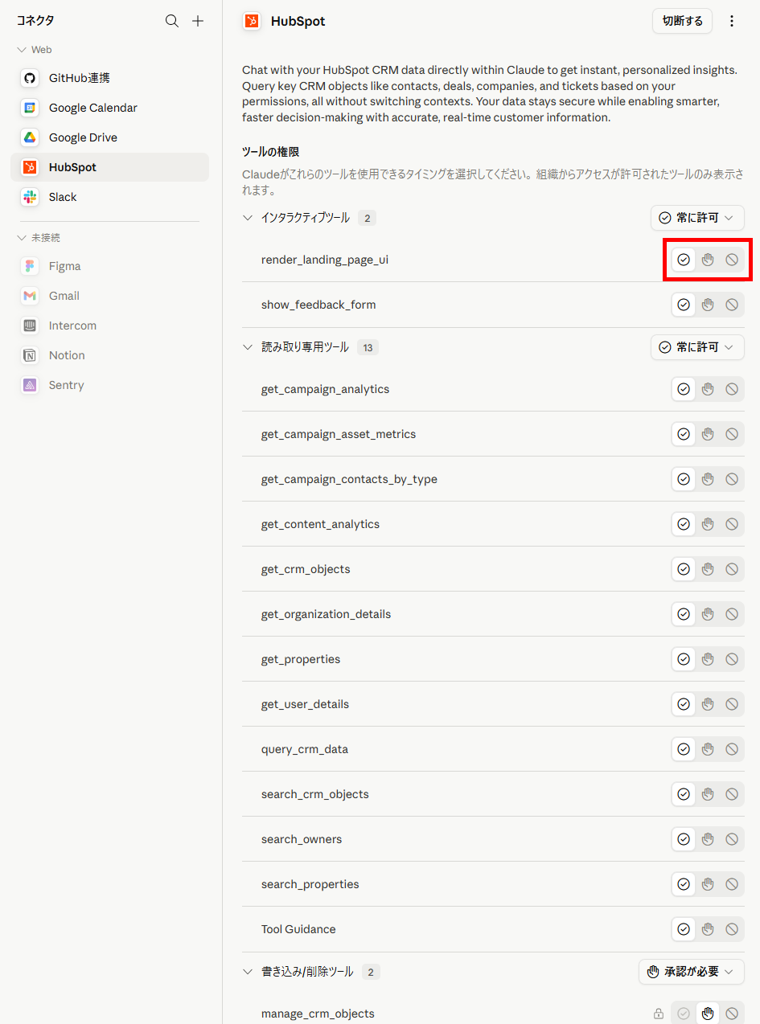Viewport: 760px width, 1024px height.
Task: Require approval for query_crm_data
Action: (708, 749)
